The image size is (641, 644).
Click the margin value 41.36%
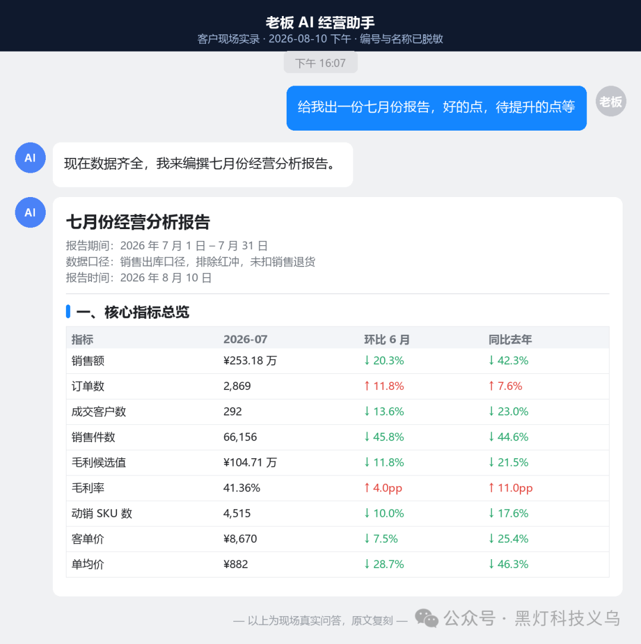242,488
